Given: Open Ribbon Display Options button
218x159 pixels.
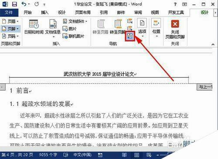Looking at the screenshot, I should pyautogui.click(x=184, y=4).
